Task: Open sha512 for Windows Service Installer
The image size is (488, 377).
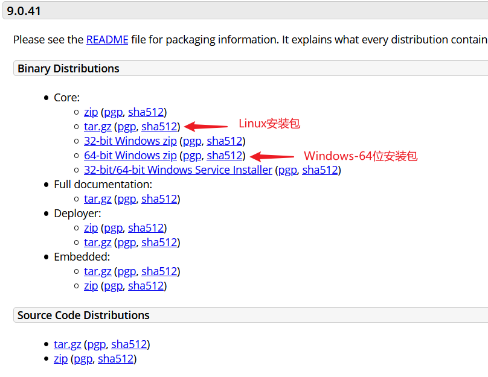Action: [x=319, y=170]
